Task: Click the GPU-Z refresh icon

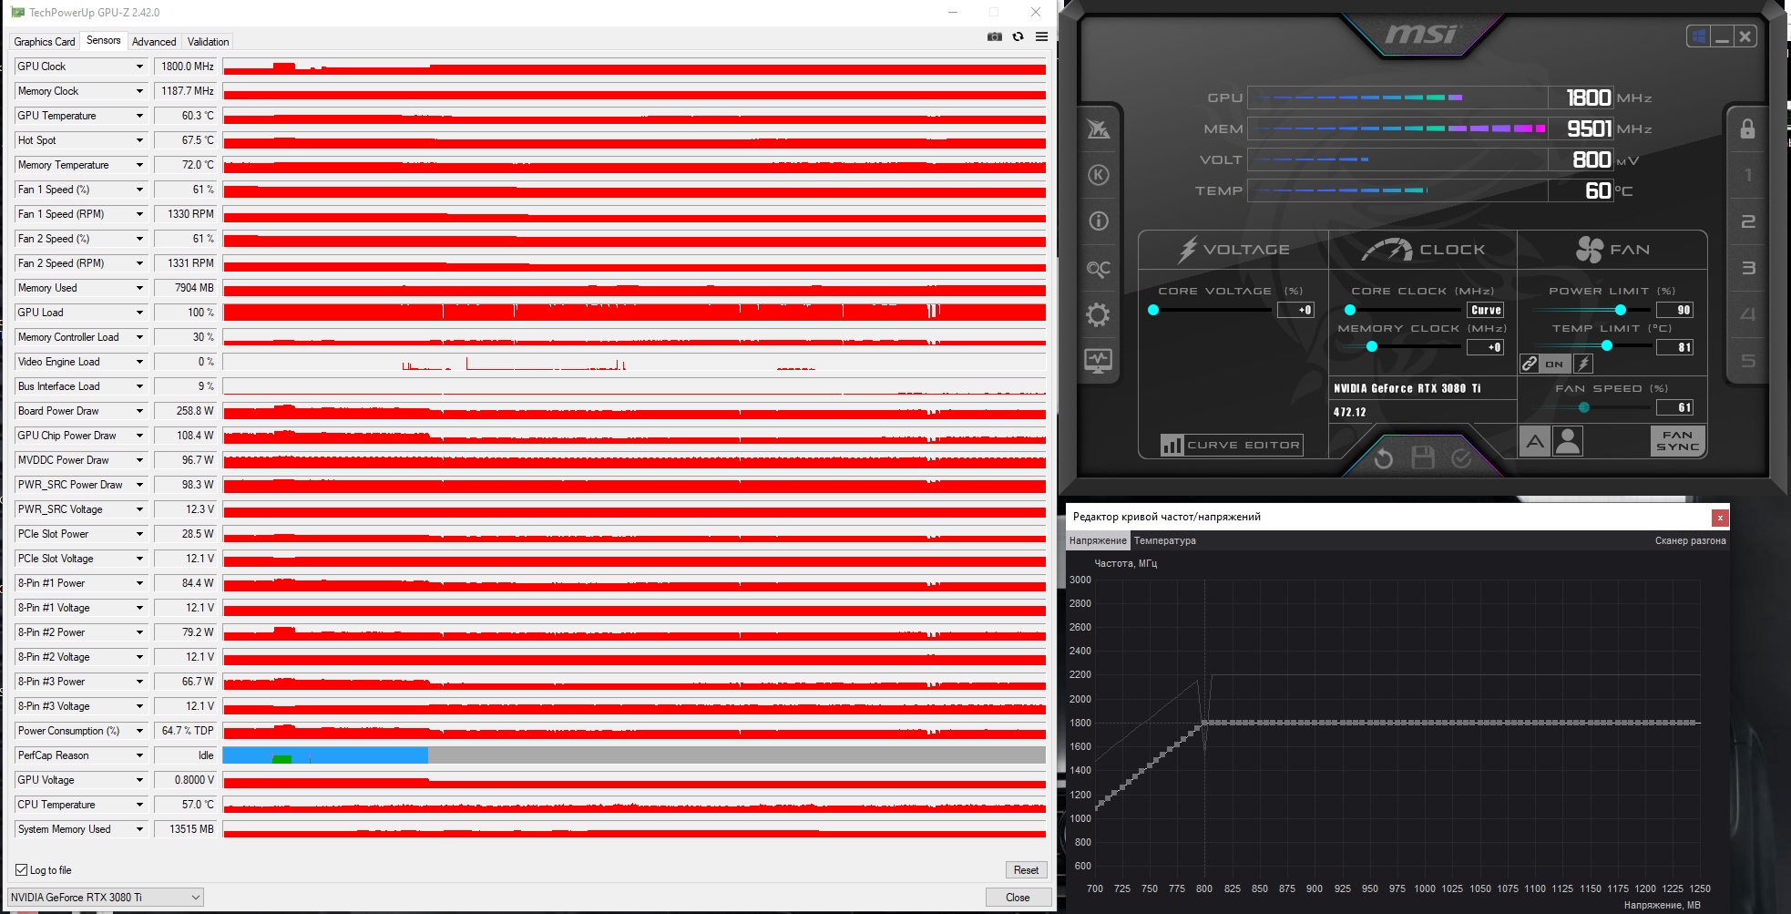Action: 1018,37
